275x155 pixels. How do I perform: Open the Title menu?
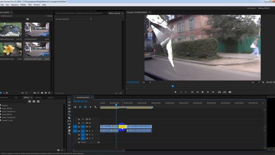point(30,5)
